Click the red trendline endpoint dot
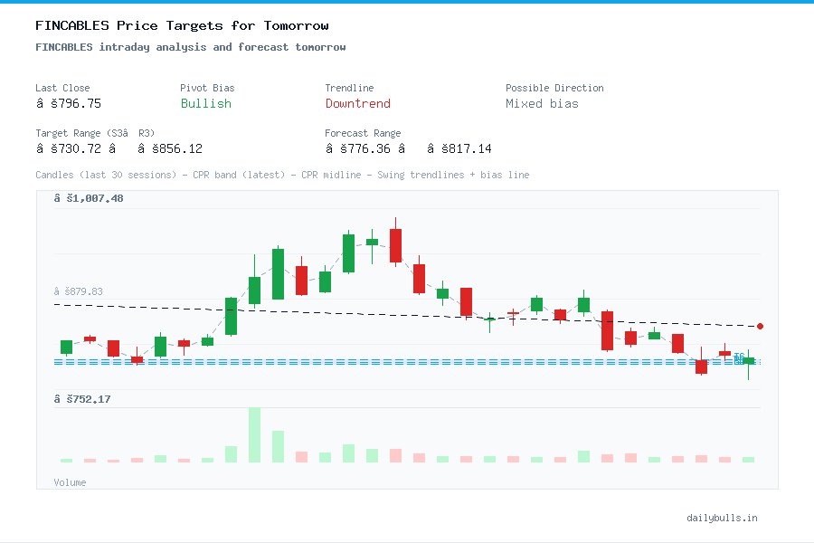 coord(760,324)
